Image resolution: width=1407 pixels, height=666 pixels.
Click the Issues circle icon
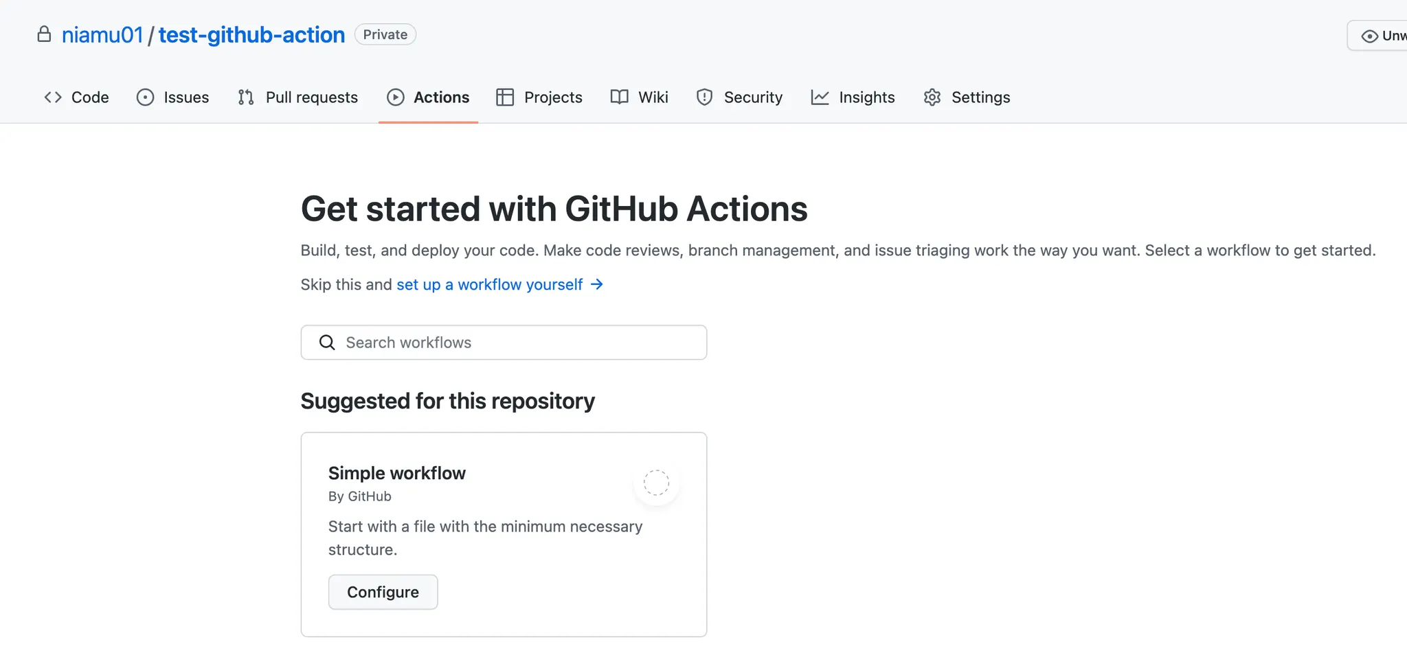click(x=145, y=97)
